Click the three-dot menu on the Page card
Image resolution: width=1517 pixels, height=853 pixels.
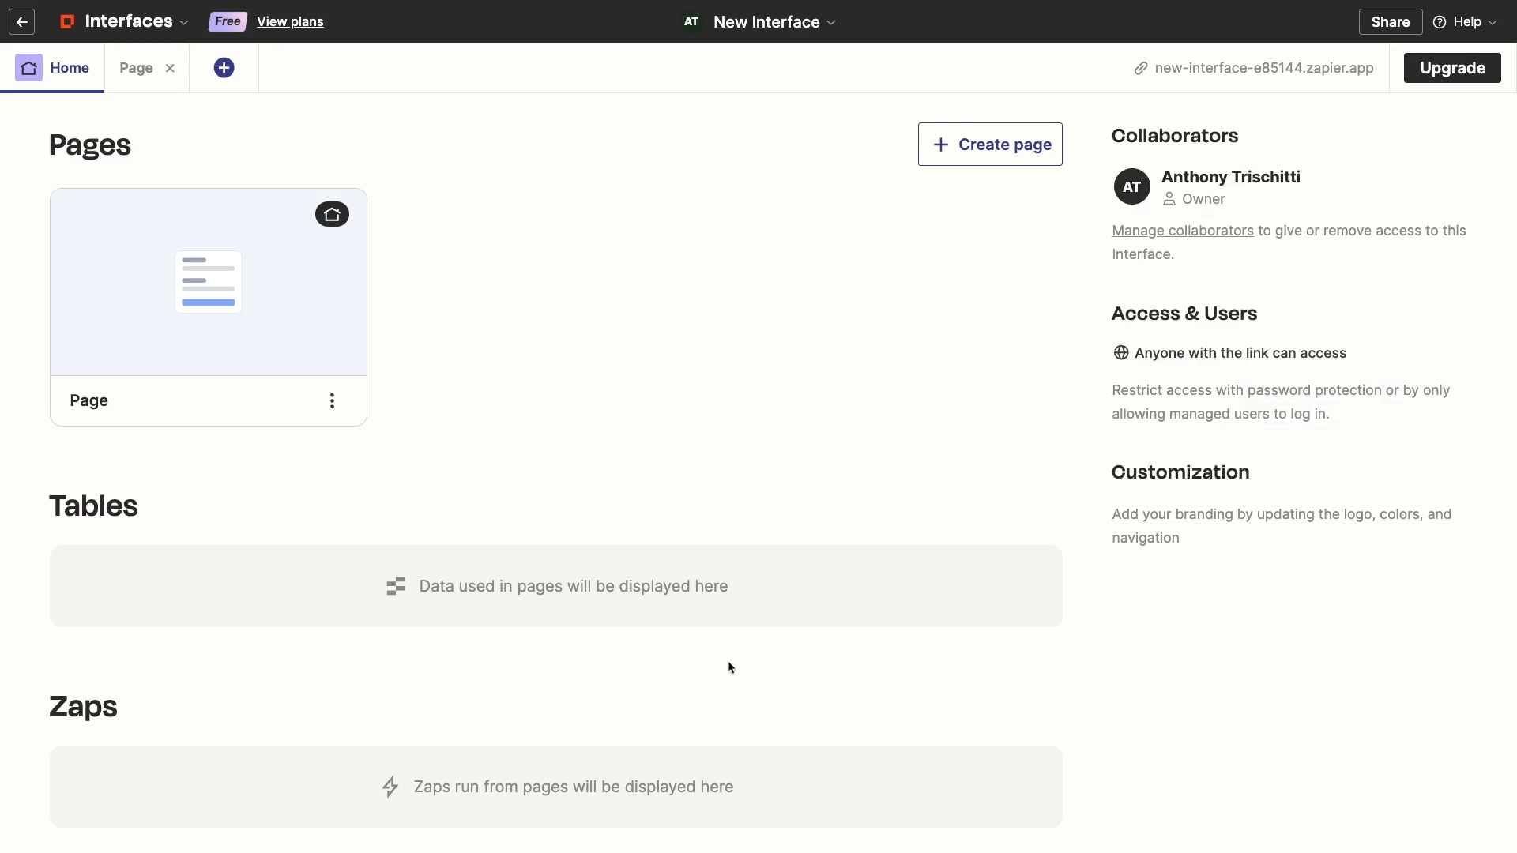point(331,400)
